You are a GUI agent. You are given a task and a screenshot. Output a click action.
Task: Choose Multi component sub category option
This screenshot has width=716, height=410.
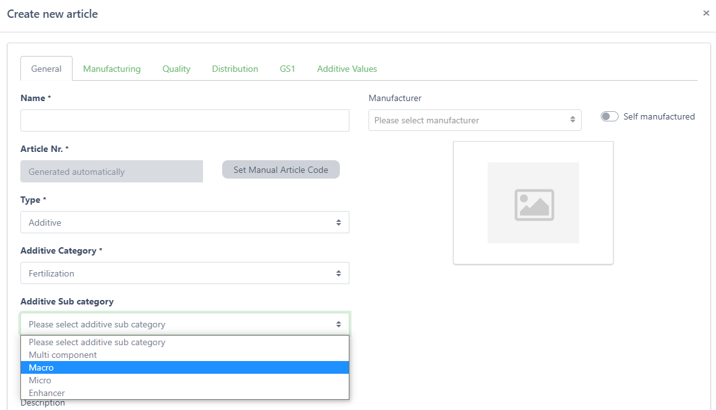click(x=185, y=355)
